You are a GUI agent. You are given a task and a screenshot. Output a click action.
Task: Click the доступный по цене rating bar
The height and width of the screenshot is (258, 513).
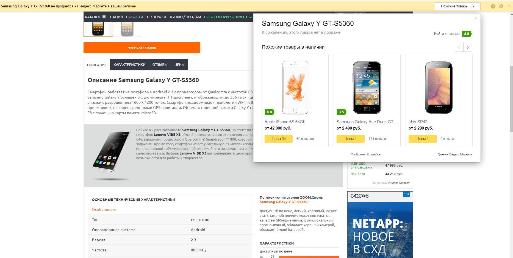pyautogui.click(x=309, y=257)
